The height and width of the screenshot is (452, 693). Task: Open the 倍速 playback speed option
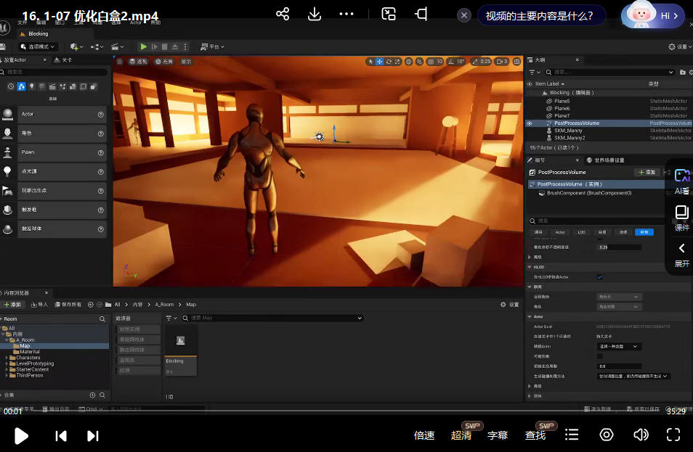pyautogui.click(x=424, y=435)
